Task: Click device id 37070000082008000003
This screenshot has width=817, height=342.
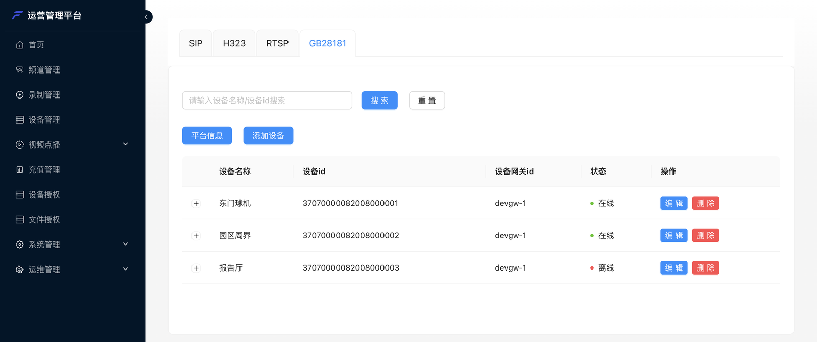Action: [x=351, y=268]
